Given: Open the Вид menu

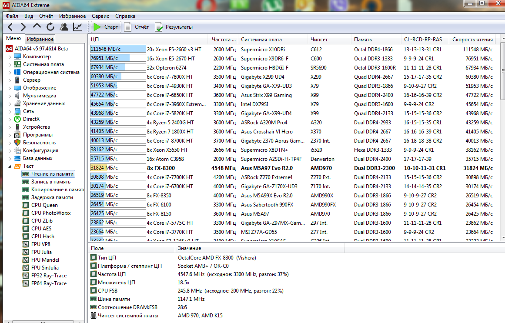Looking at the screenshot, I should [29, 16].
